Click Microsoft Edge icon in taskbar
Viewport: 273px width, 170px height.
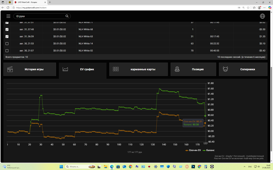[x=112, y=167]
